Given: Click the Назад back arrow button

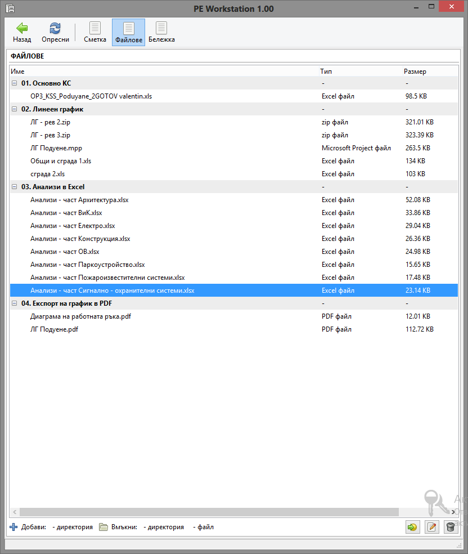Looking at the screenshot, I should [22, 32].
